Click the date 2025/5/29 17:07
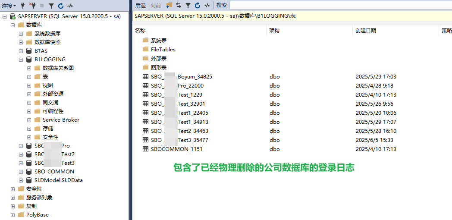Image resolution: width=452 pixels, height=220 pixels. [376, 122]
